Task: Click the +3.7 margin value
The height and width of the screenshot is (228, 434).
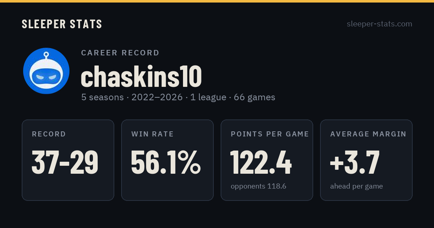Action: pyautogui.click(x=355, y=162)
